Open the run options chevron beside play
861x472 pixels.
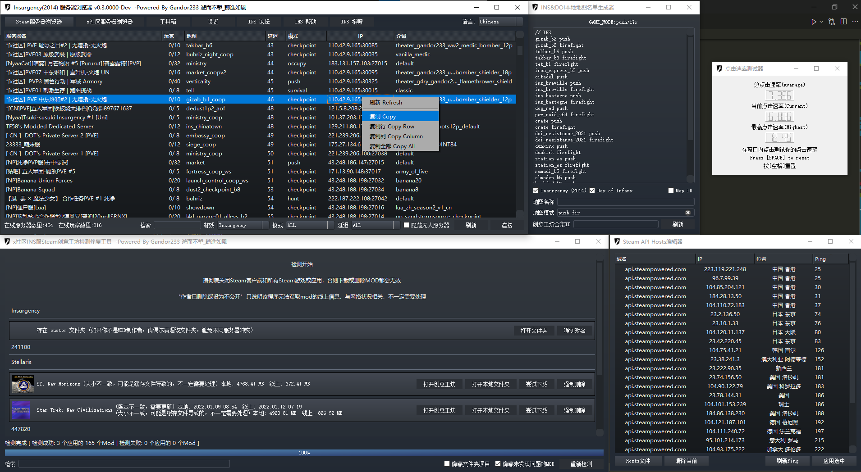(x=821, y=22)
